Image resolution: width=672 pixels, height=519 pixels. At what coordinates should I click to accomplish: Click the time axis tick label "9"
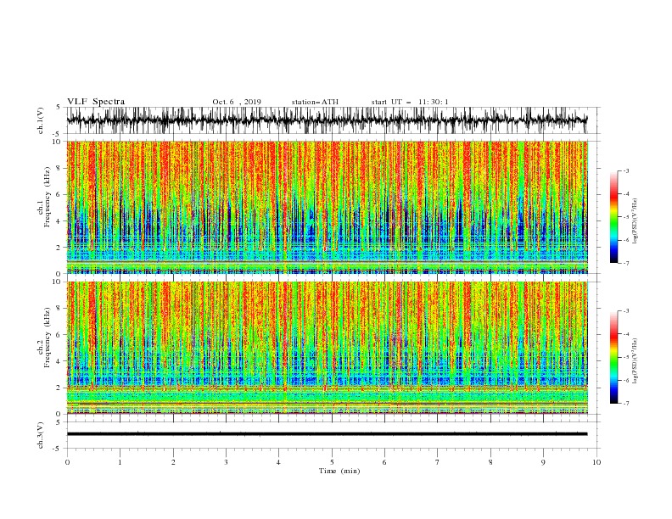pos(543,462)
